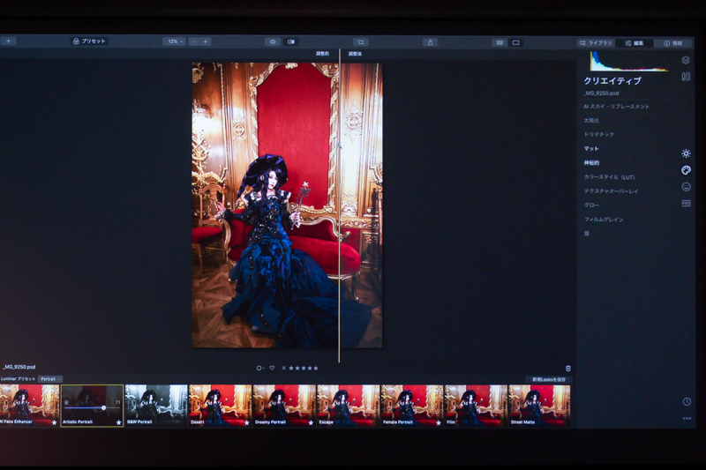Apply the Dreamy Portrait look
The image size is (706, 470).
[283, 406]
